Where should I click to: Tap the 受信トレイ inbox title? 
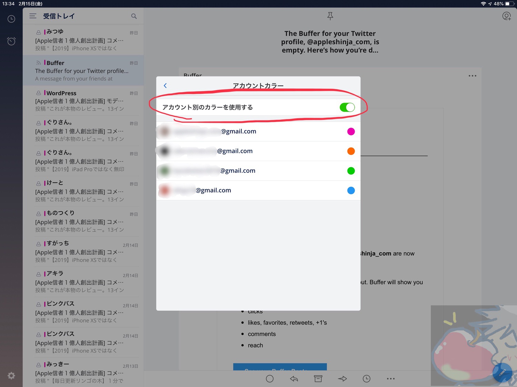coord(59,16)
